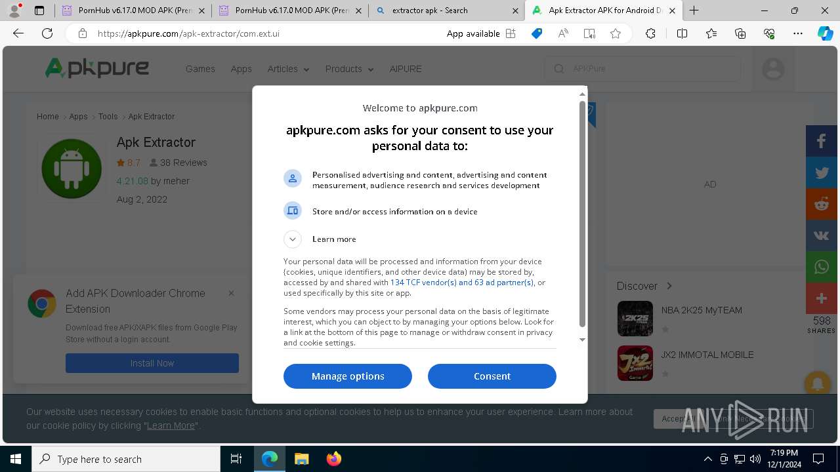Expand Discover section arrow
The width and height of the screenshot is (840, 472).
coord(669,286)
